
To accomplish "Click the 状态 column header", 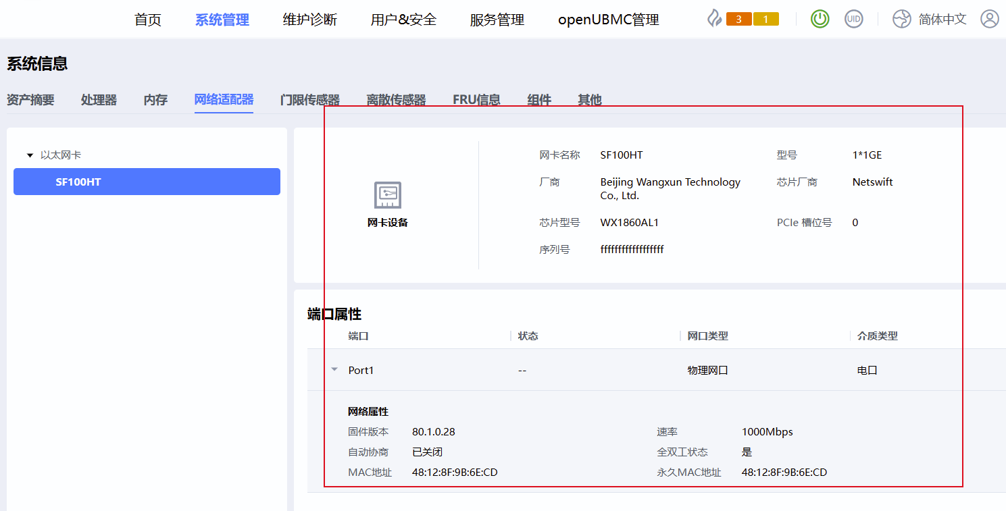I will coord(528,336).
